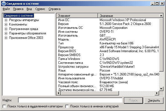The height and width of the screenshot is (111, 166).
Task: Click the vertical scrollbar down arrow
Action: pos(161,89)
